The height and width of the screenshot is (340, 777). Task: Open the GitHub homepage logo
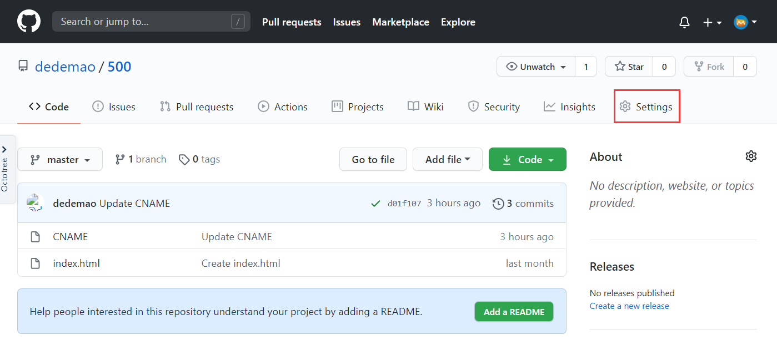coord(29,22)
